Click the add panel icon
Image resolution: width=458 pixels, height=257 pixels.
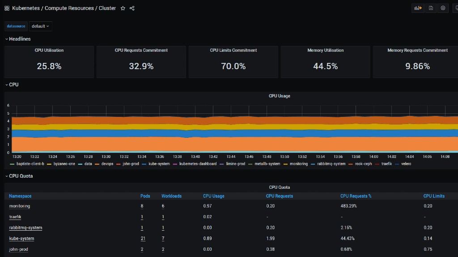click(x=418, y=8)
